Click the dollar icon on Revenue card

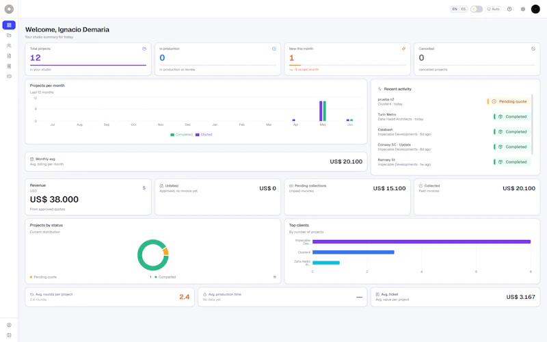tap(144, 187)
